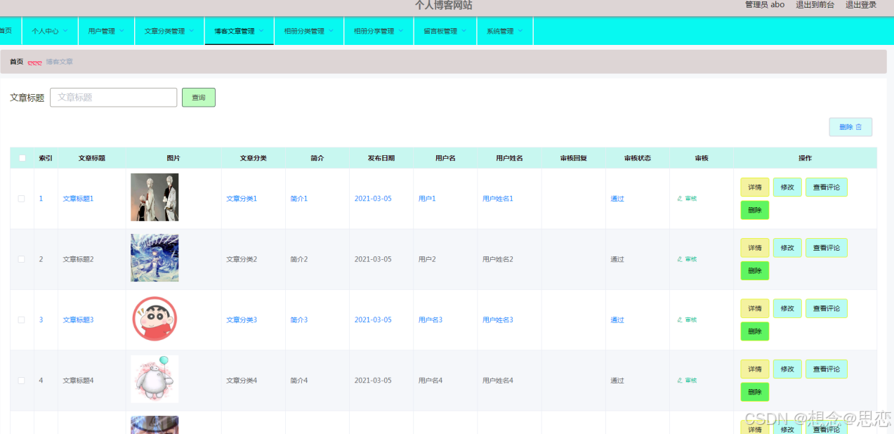Click the 发布日期 column header
The width and height of the screenshot is (894, 434).
click(x=381, y=158)
